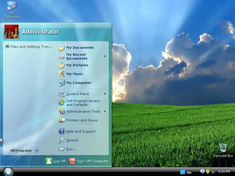Open My Music from Start menu
Screen dimensions: 235x176
click(75, 74)
